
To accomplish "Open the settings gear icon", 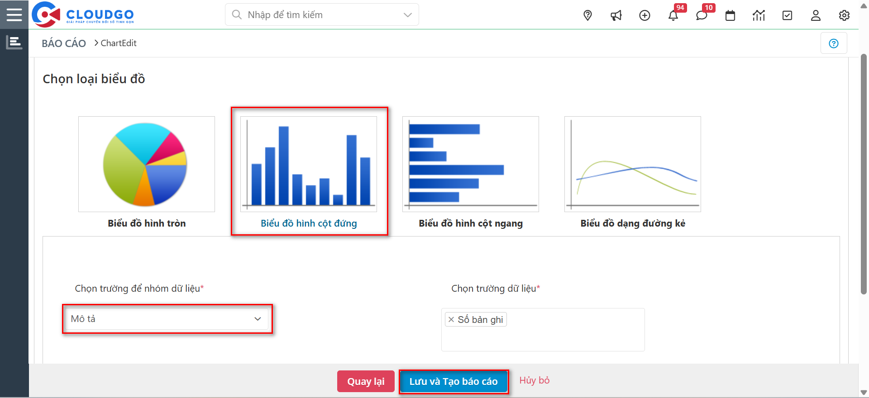I will [x=844, y=15].
